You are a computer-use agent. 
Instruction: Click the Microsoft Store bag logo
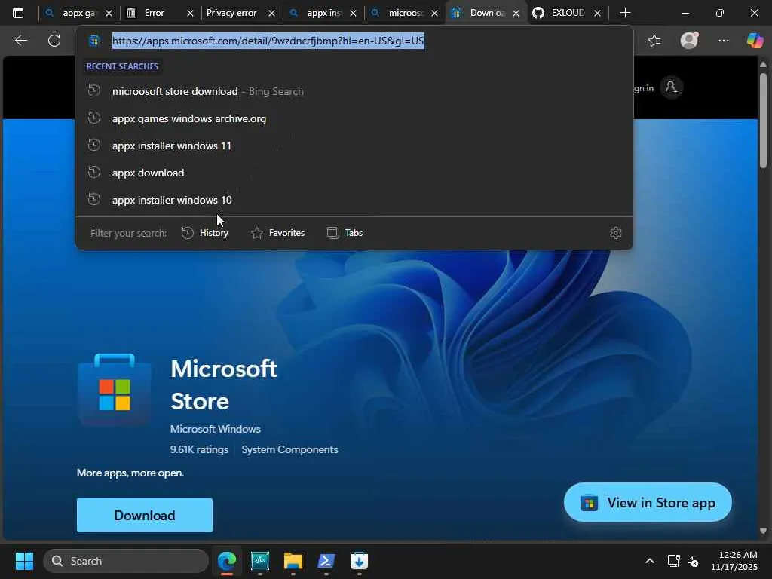pos(115,389)
